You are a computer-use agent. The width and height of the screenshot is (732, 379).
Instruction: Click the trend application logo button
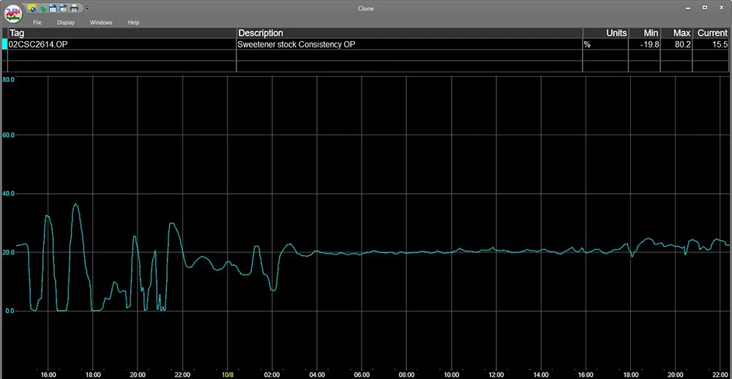tap(12, 13)
